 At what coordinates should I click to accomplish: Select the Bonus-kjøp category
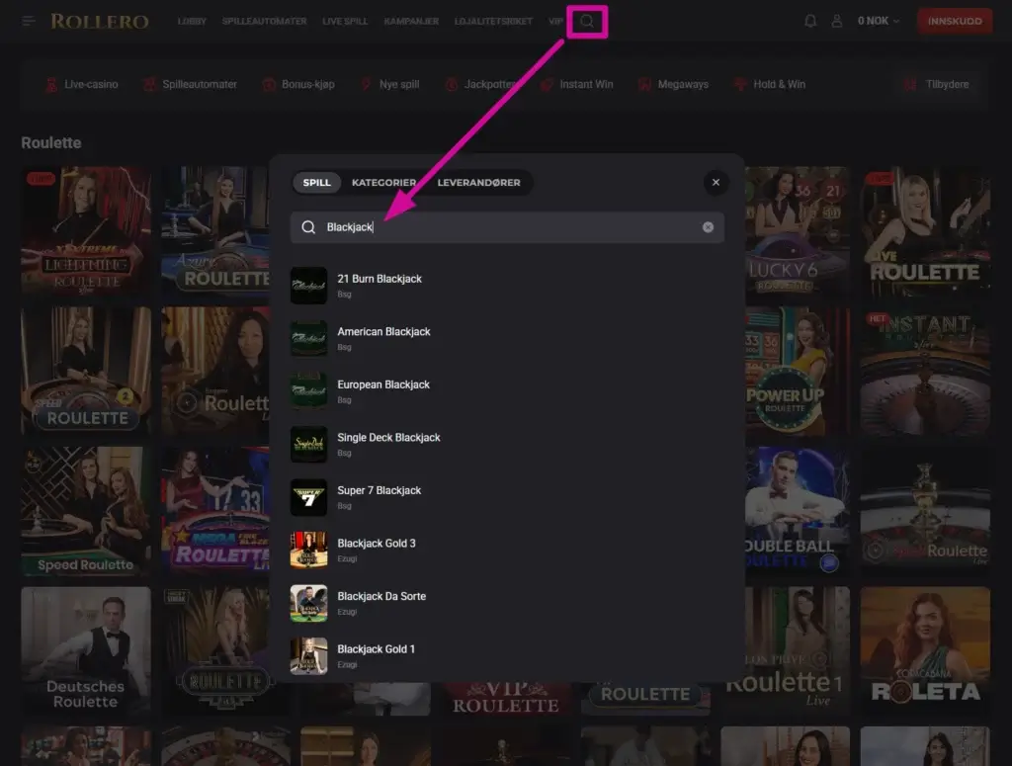[x=298, y=85]
